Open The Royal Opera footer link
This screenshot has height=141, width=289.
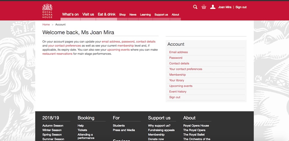[194, 130]
